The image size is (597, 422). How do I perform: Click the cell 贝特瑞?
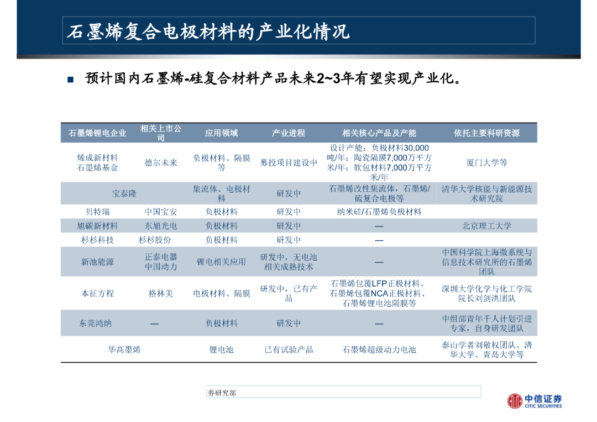[97, 212]
